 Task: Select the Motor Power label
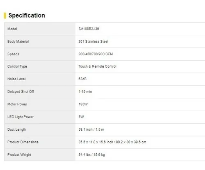point(17,104)
